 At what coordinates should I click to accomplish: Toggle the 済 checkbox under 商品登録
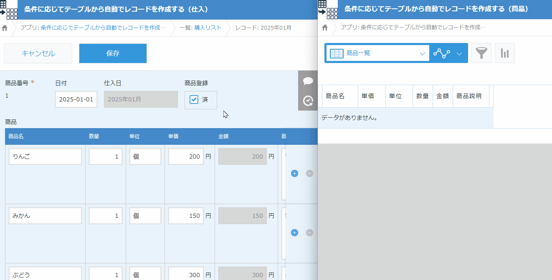tap(194, 100)
